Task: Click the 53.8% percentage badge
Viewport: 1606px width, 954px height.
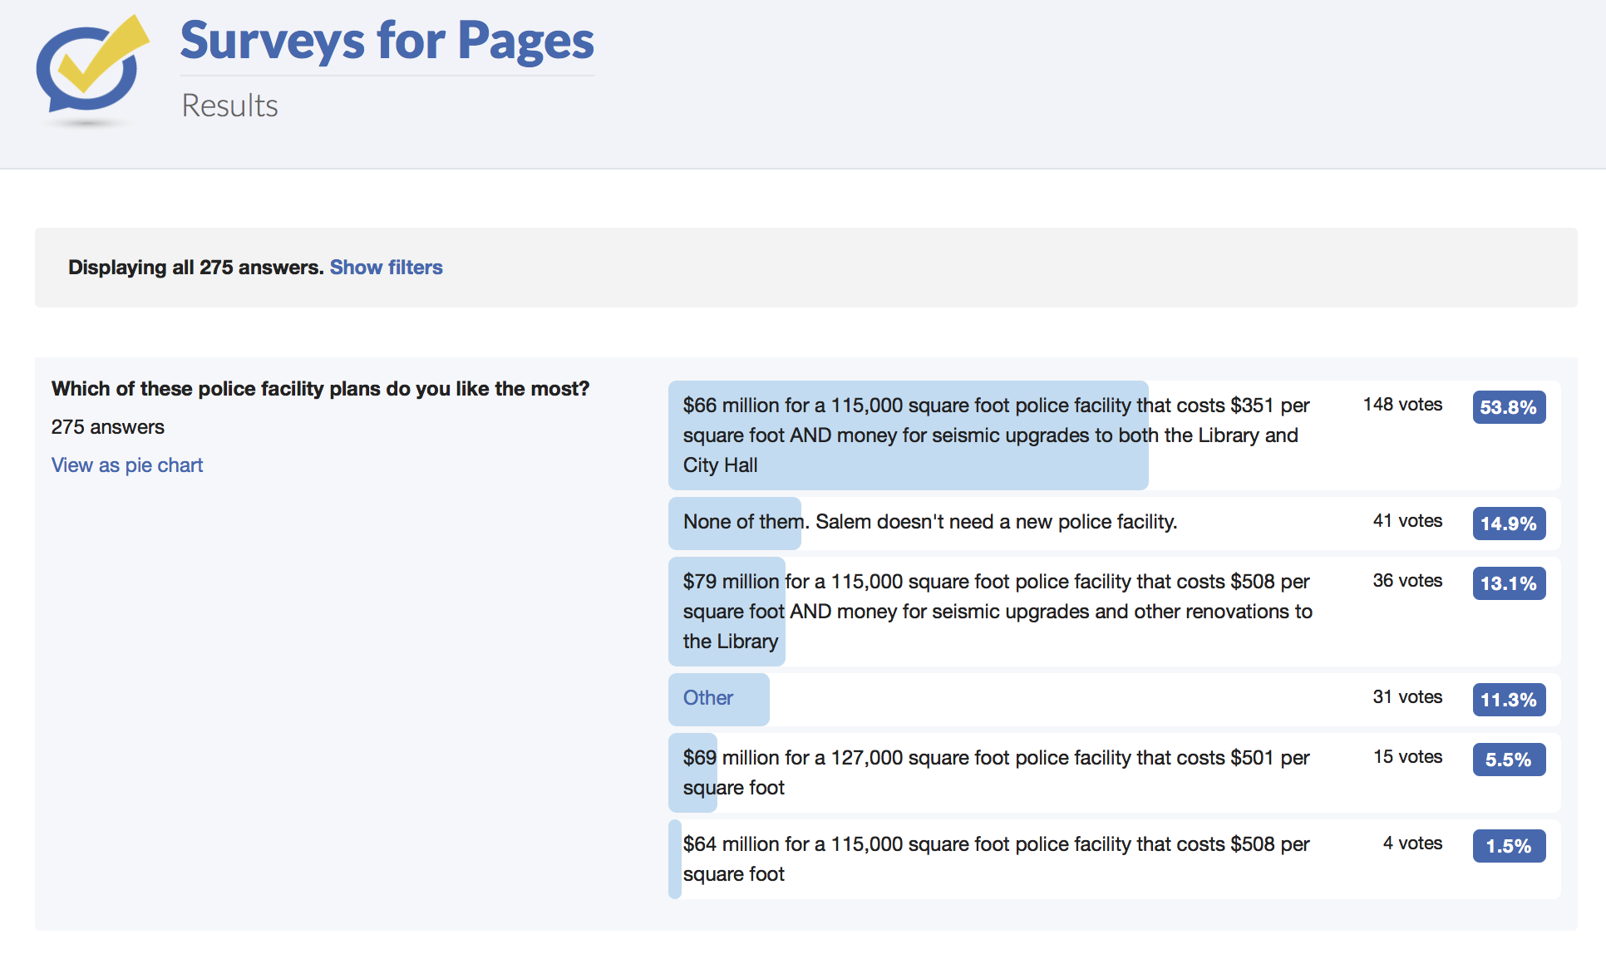Action: [1508, 407]
